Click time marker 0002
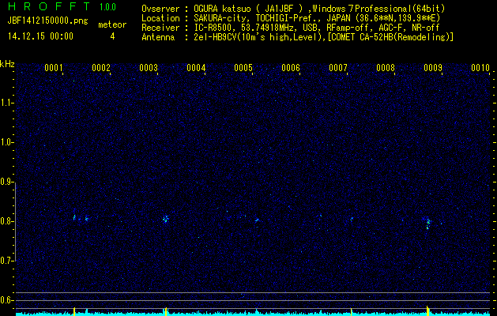The width and height of the screenshot is (497, 316). pyautogui.click(x=101, y=68)
